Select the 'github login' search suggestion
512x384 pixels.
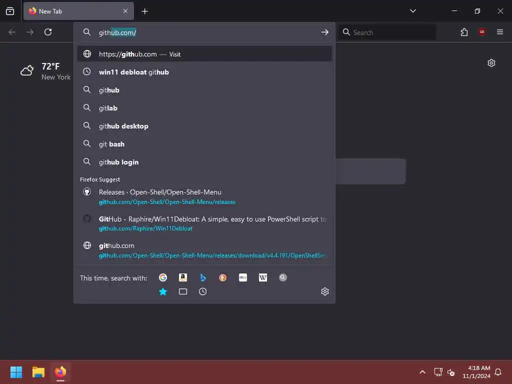coord(204,162)
